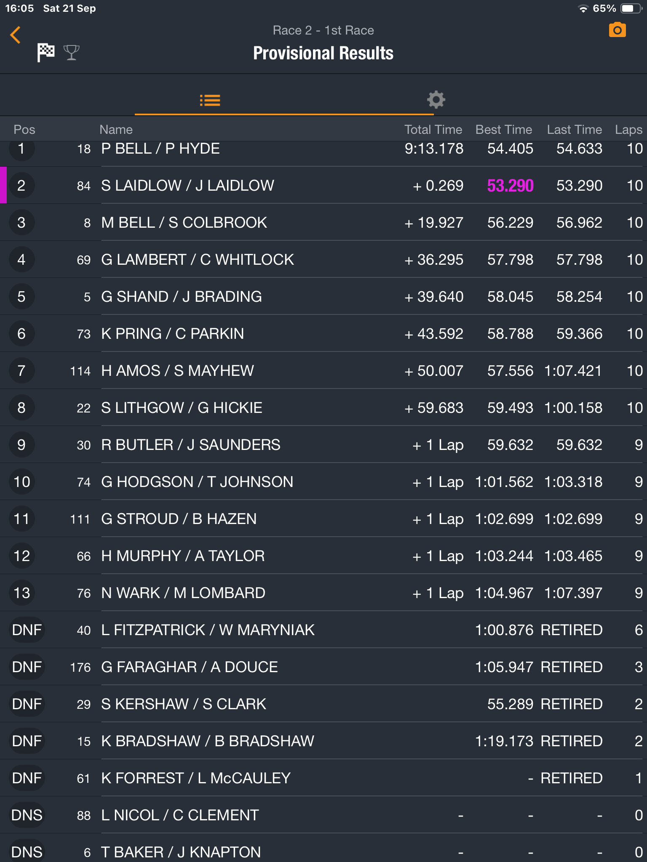Tap the position 13 circle badge
Image resolution: width=647 pixels, height=862 pixels.
[22, 593]
